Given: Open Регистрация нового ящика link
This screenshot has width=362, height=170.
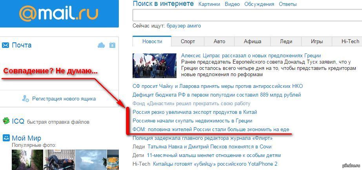Looking at the screenshot, I should point(64,99).
